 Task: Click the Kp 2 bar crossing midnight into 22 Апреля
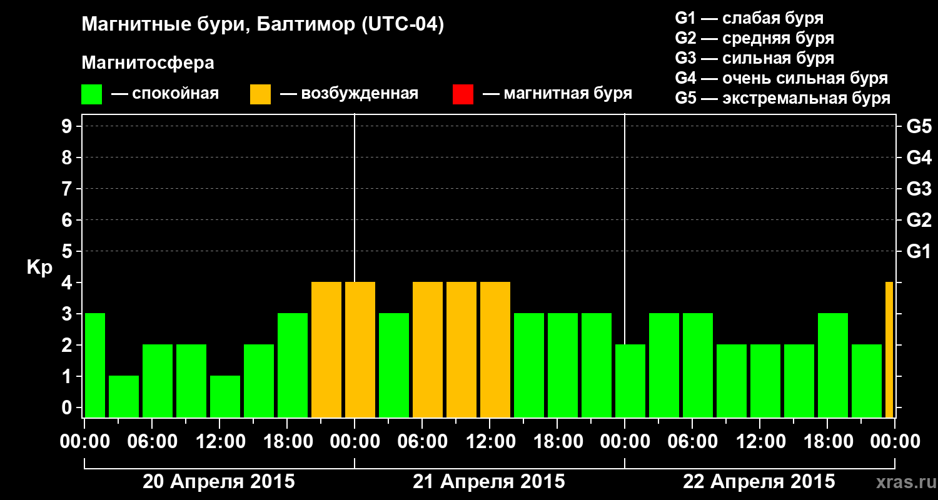630,381
